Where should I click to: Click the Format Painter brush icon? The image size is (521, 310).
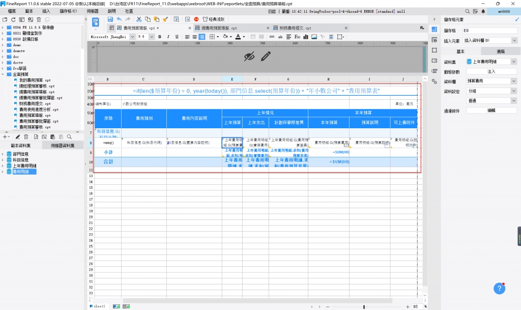tap(165, 19)
